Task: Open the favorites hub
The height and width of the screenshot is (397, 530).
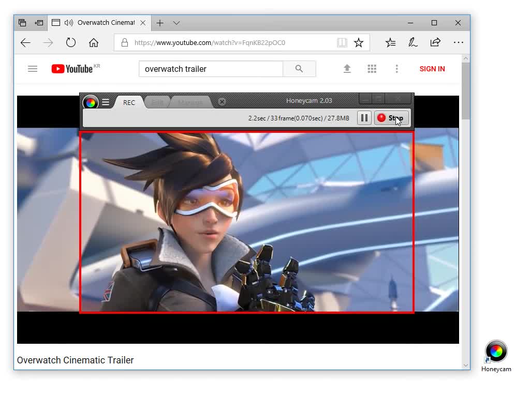Action: 390,42
